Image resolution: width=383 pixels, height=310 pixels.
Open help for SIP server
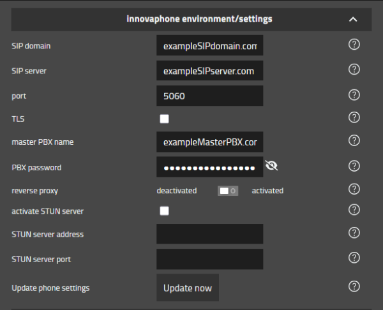point(354,70)
